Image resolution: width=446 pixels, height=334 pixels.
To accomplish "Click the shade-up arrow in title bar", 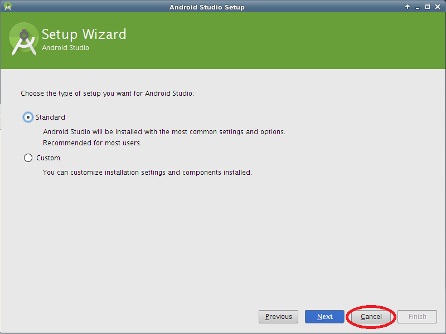I will tap(408, 7).
